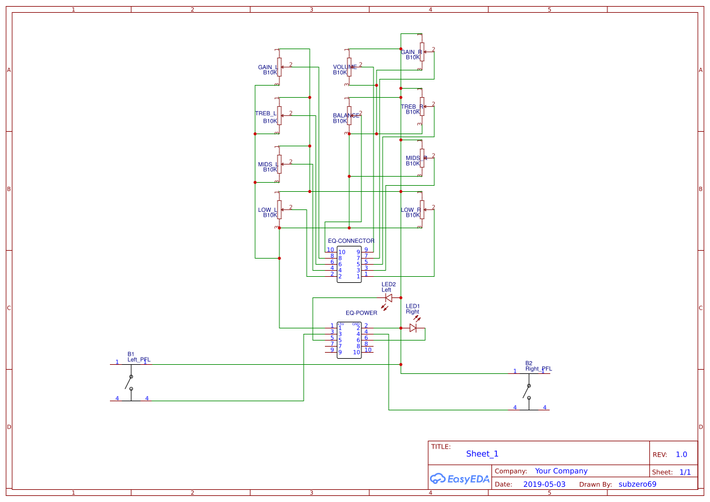This screenshot has height=502, width=710.
Task: Click the LED2 Left diode symbol
Action: coord(387,298)
